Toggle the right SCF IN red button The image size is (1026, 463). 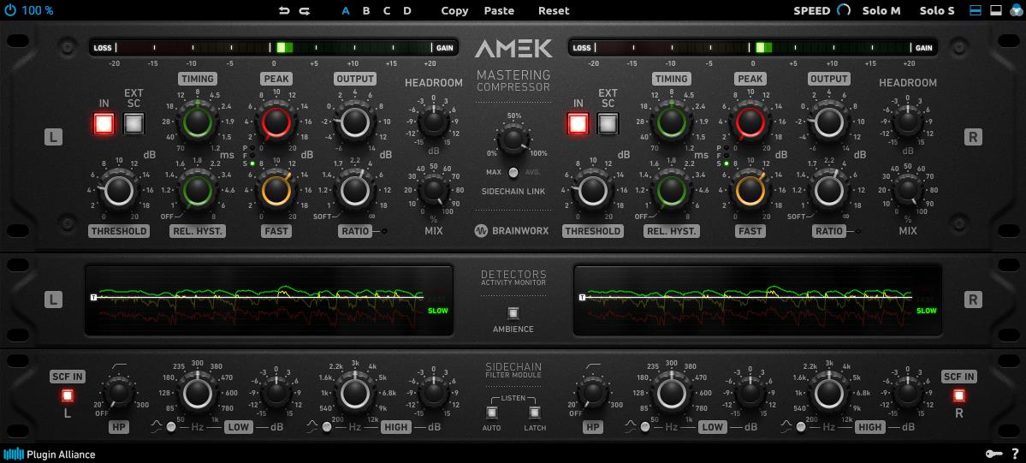click(958, 395)
